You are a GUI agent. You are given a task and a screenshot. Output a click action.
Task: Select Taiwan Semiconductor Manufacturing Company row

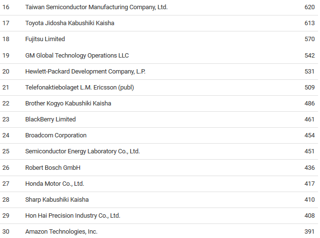pyautogui.click(x=159, y=7)
